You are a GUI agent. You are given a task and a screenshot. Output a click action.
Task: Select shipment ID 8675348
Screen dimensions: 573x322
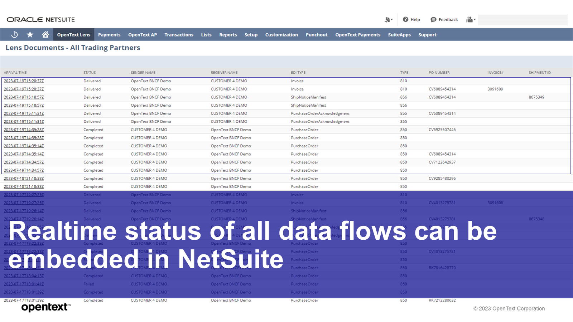[x=536, y=219]
